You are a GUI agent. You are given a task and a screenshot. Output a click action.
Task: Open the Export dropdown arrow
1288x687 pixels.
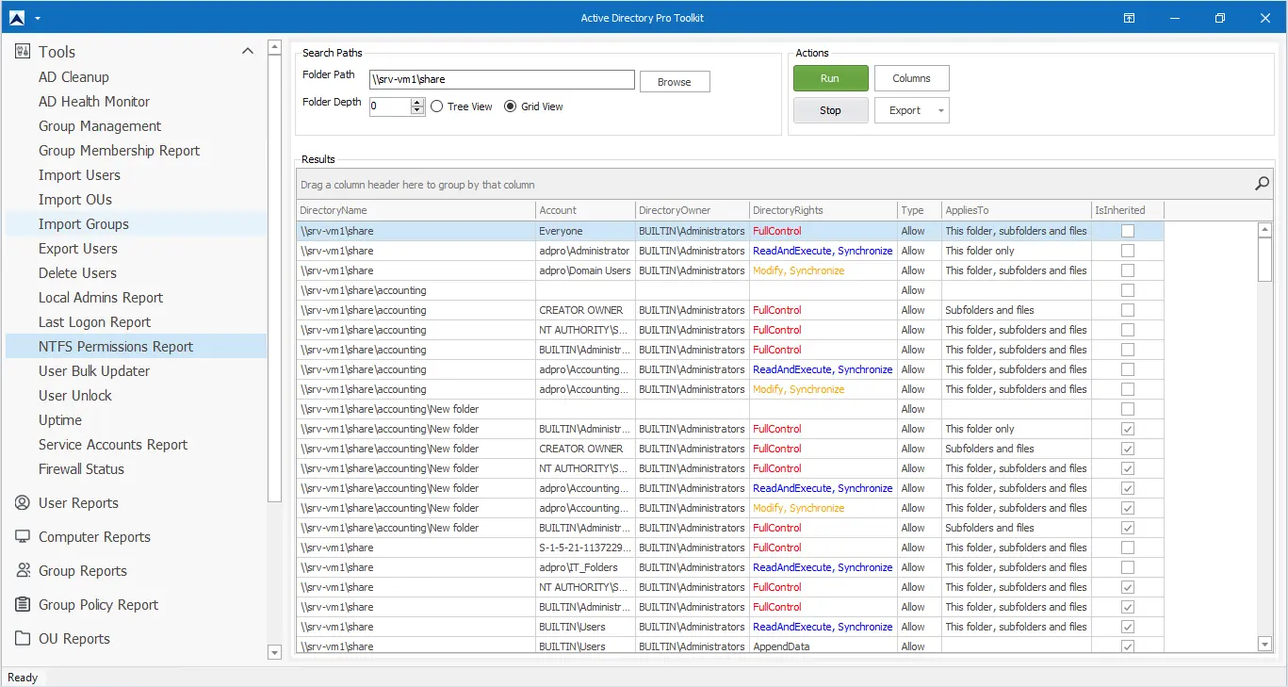940,111
